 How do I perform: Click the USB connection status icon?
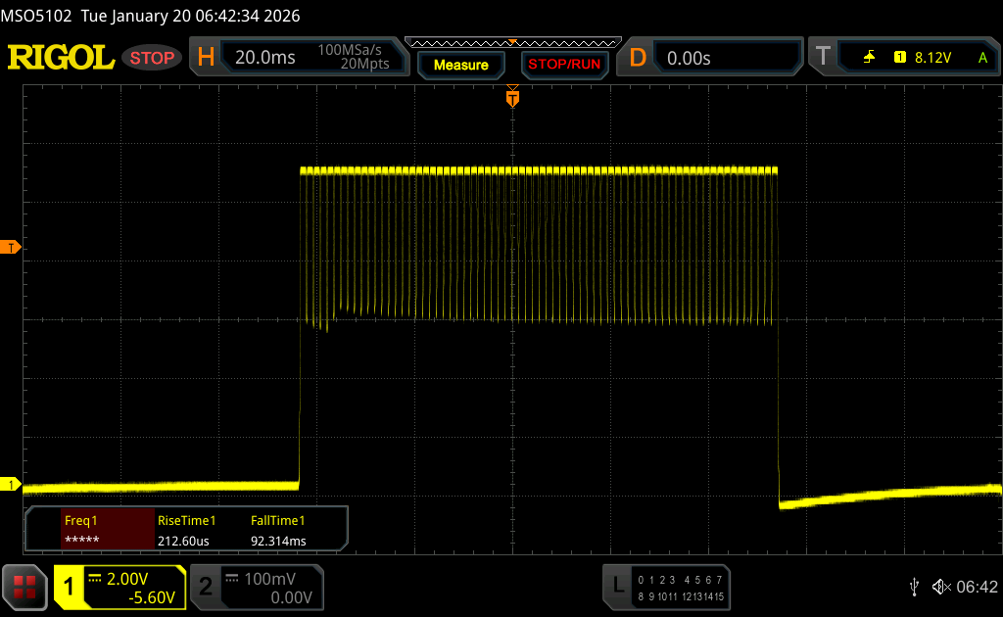click(914, 587)
